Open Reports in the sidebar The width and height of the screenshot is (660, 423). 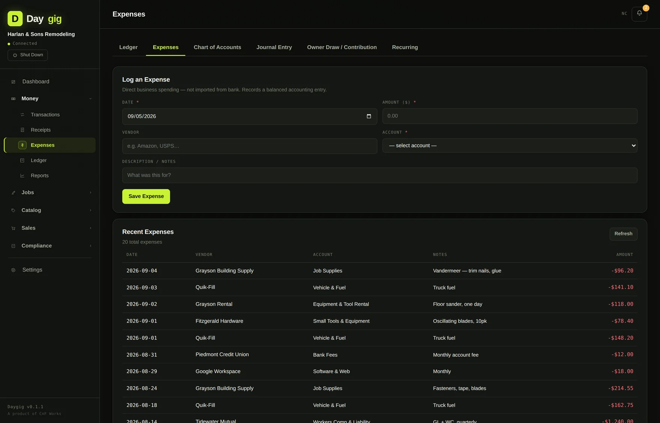pos(40,176)
